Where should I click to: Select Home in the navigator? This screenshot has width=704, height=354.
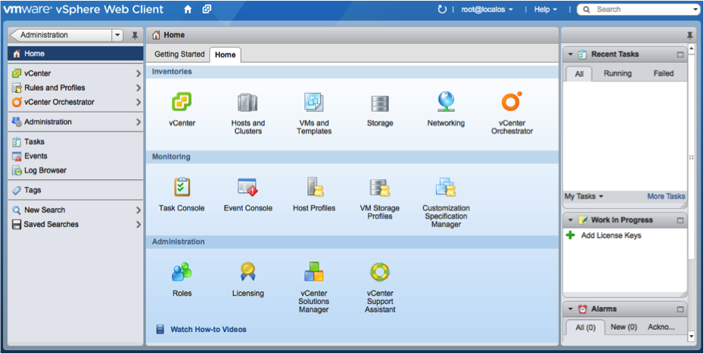point(76,54)
